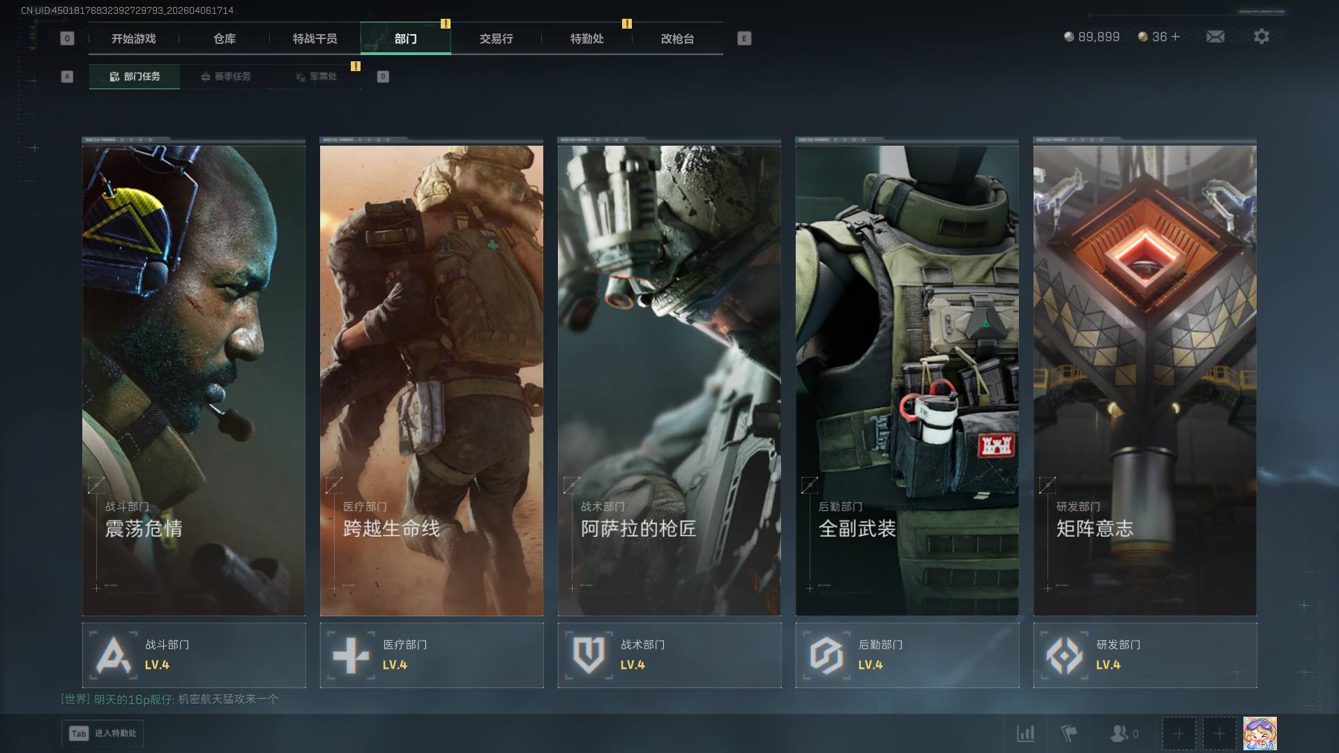1339x753 pixels.
Task: Open the 交易行 tab
Action: [x=496, y=39]
